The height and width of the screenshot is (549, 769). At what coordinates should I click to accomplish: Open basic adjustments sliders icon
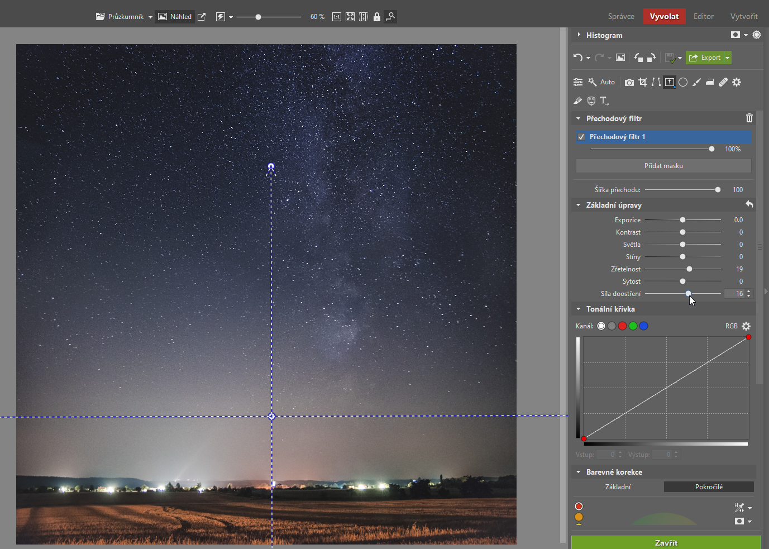coord(578,82)
